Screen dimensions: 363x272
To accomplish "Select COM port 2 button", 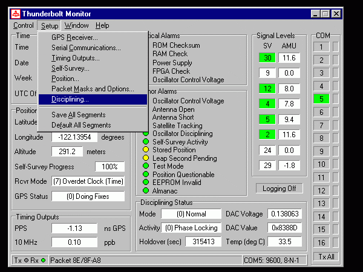I will 321,60.
